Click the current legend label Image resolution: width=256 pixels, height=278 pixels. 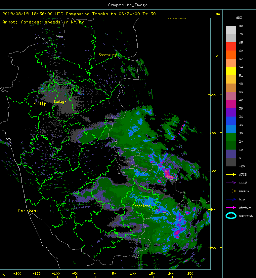246,216
